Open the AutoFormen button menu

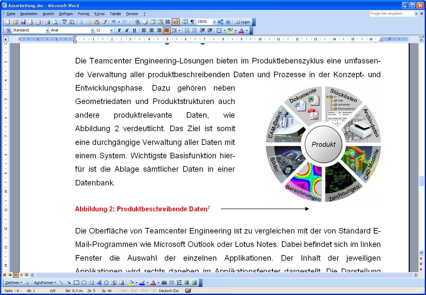point(45,283)
